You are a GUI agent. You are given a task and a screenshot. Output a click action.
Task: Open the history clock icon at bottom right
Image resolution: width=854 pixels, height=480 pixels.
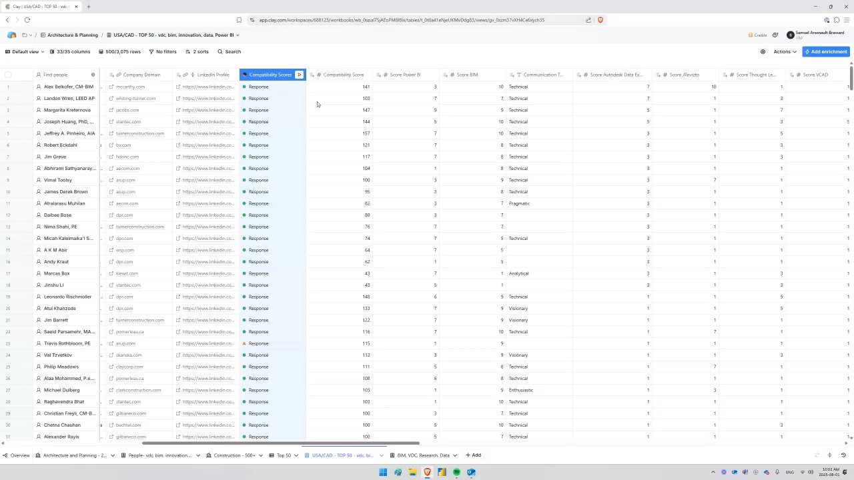click(843, 455)
